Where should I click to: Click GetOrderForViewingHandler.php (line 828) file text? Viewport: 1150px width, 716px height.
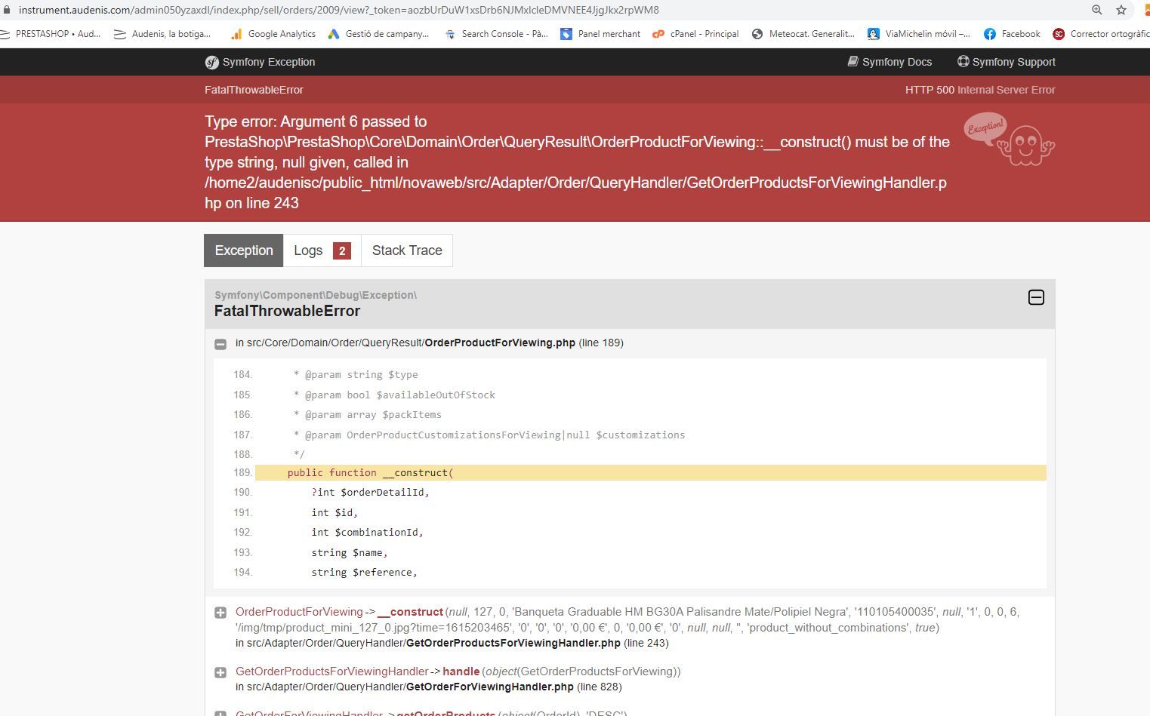[x=514, y=687]
